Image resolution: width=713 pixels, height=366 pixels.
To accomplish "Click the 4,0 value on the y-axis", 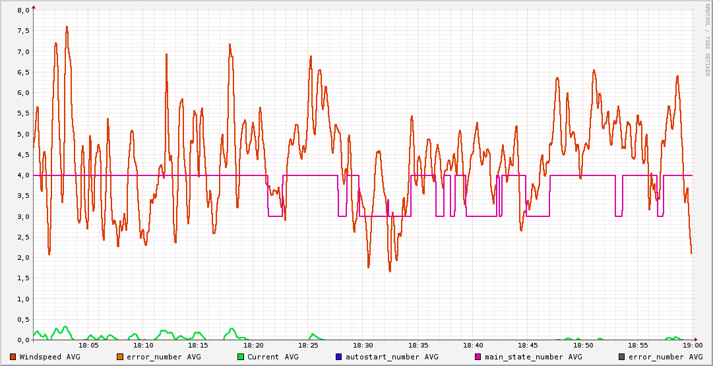I will pyautogui.click(x=23, y=175).
